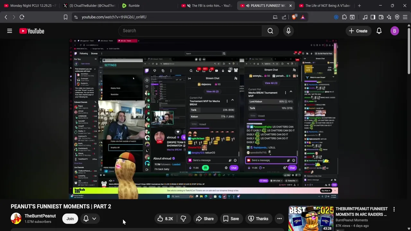Open options for suggested Arc Raiders video

(394, 209)
